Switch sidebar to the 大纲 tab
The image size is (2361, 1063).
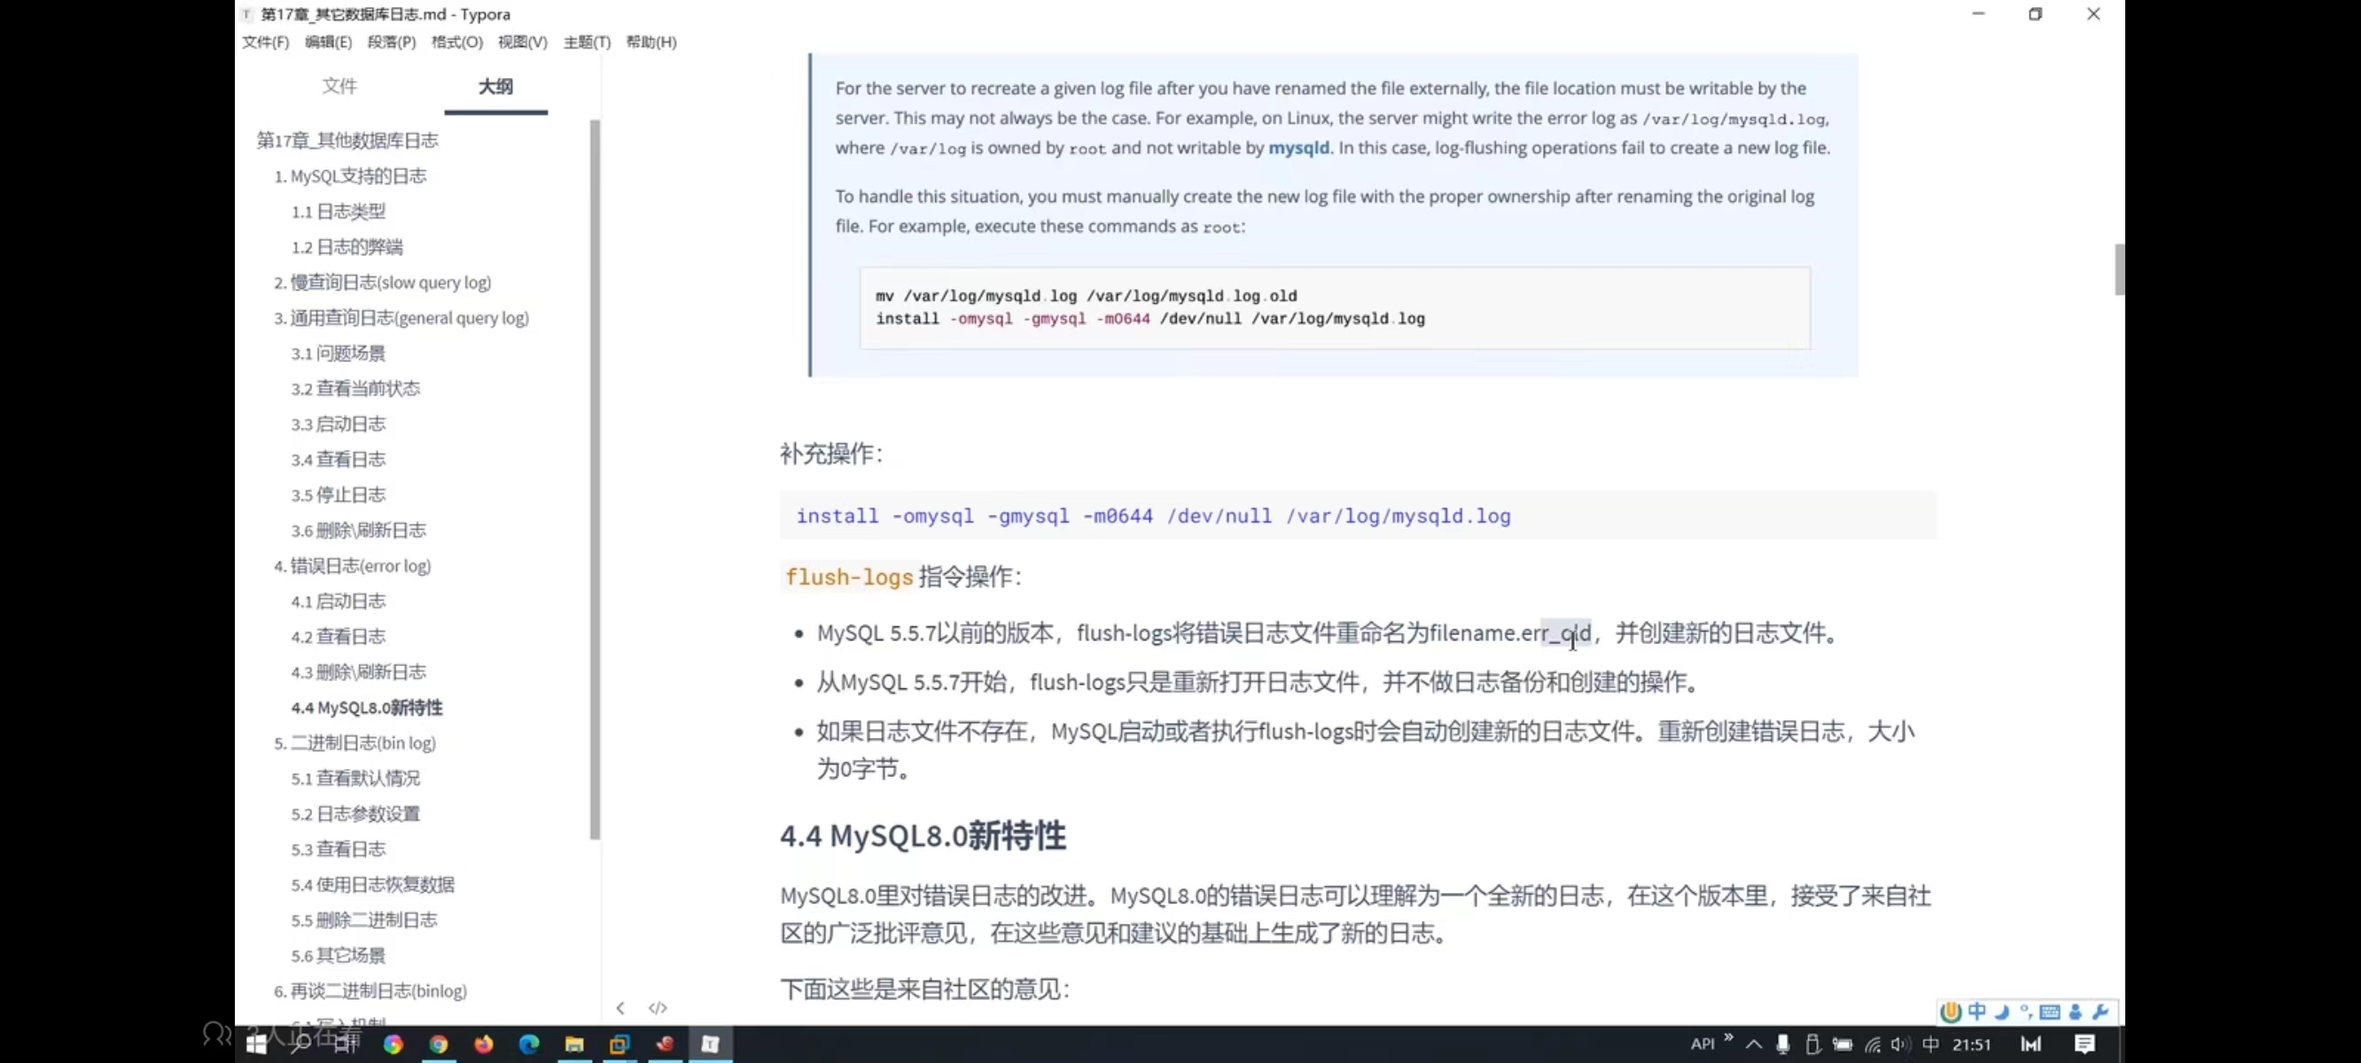pyautogui.click(x=495, y=86)
